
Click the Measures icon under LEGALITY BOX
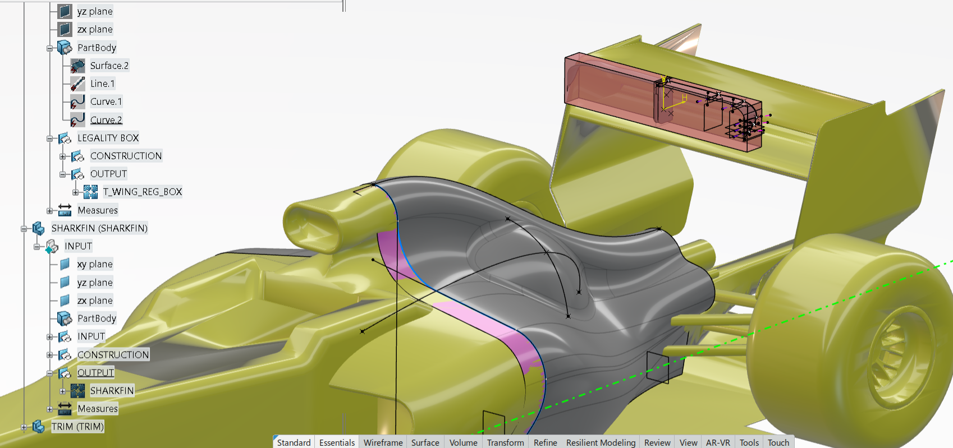[65, 210]
